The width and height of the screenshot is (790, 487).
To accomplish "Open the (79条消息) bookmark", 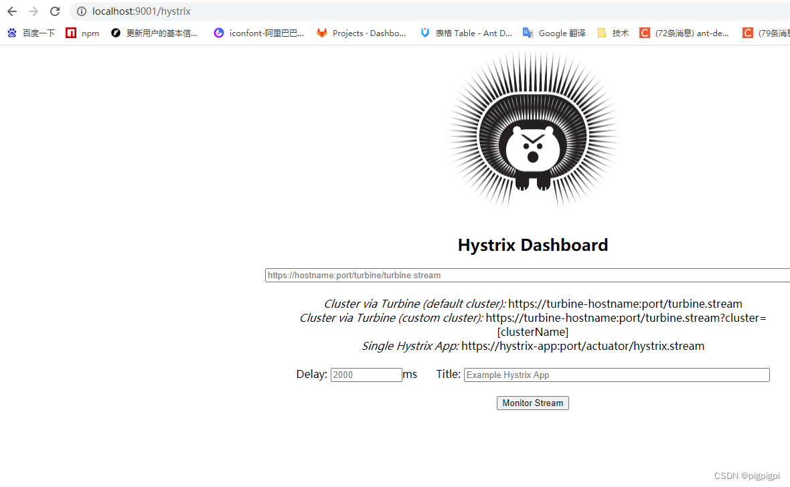I will pyautogui.click(x=766, y=33).
